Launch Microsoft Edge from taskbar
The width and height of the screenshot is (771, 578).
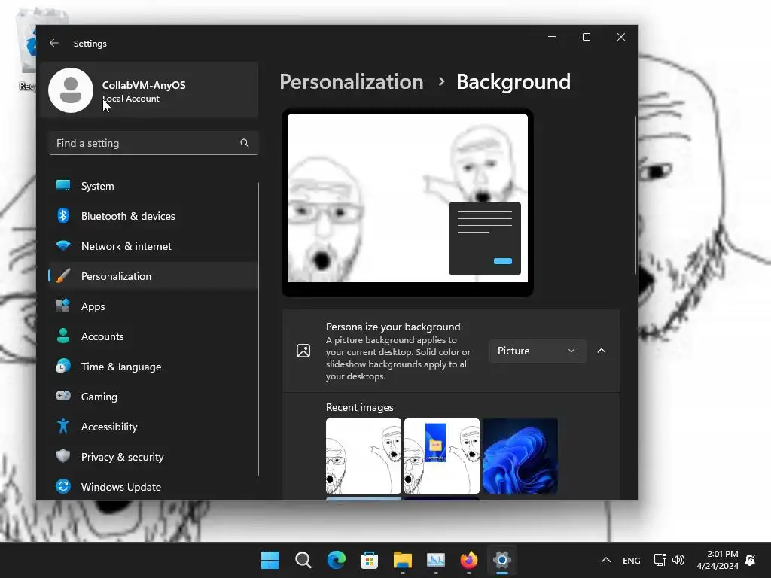(x=337, y=560)
